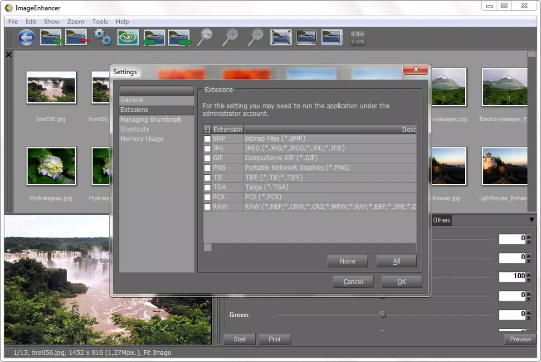Click the Start button
The image size is (541, 362).
click(239, 339)
